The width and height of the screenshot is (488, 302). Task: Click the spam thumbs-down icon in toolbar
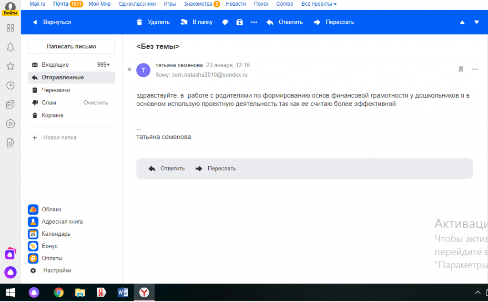[x=225, y=22]
